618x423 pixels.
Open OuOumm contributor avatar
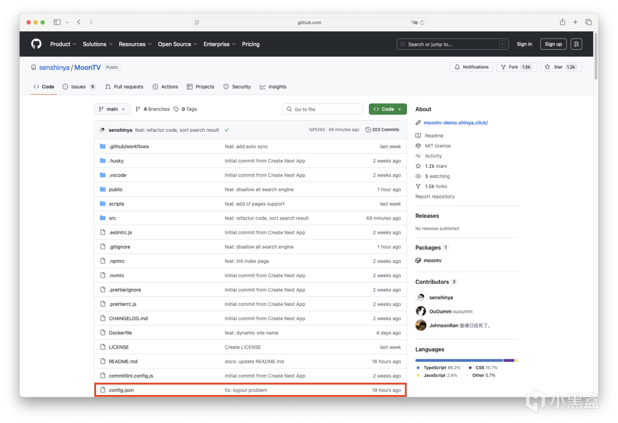point(421,311)
